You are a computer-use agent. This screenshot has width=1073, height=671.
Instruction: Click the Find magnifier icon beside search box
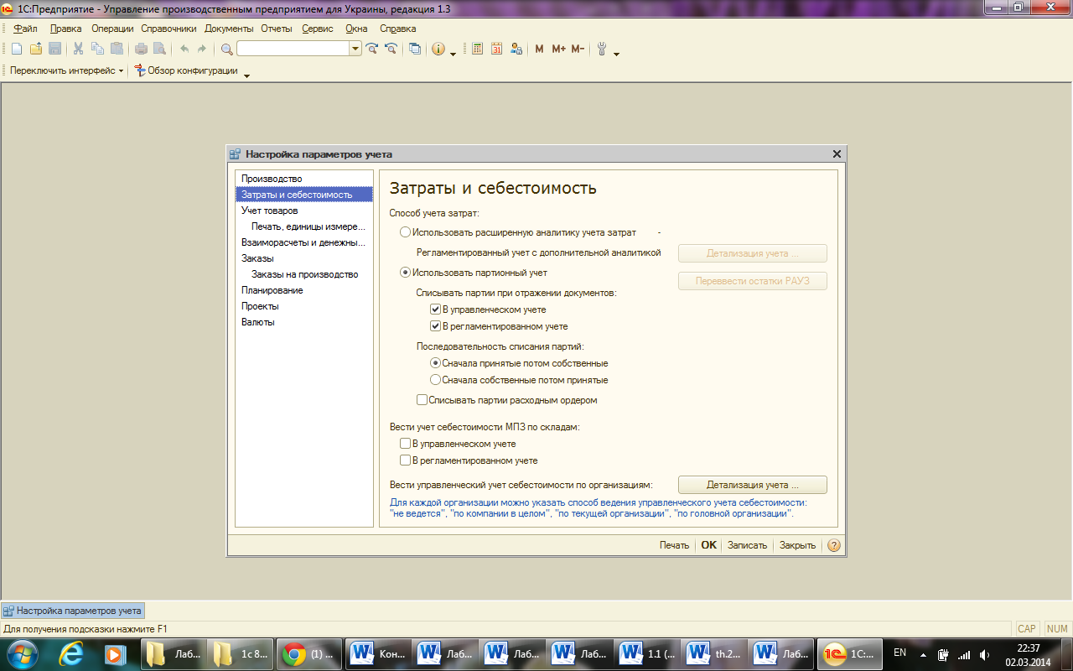pos(226,49)
